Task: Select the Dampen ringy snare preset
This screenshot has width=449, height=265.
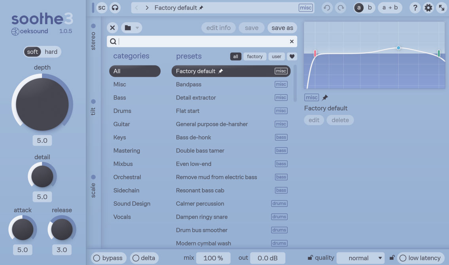Action: [x=231, y=217]
